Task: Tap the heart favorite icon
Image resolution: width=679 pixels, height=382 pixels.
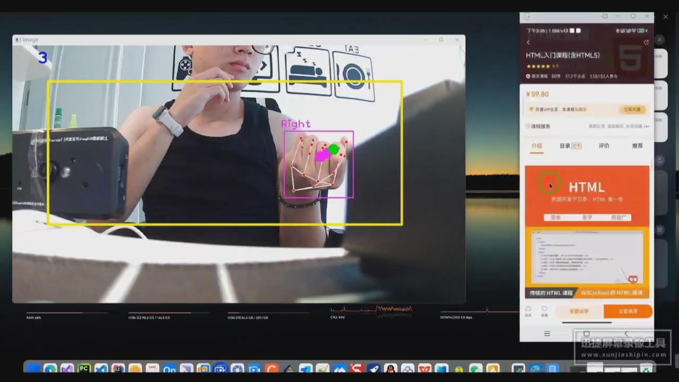Action: pyautogui.click(x=544, y=310)
